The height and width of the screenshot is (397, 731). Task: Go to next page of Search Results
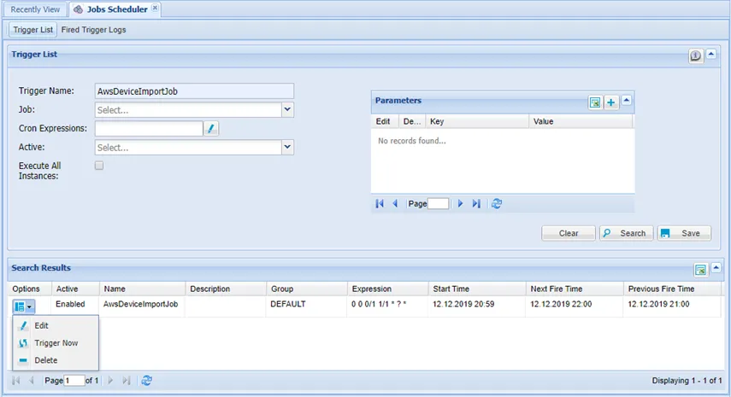point(110,380)
